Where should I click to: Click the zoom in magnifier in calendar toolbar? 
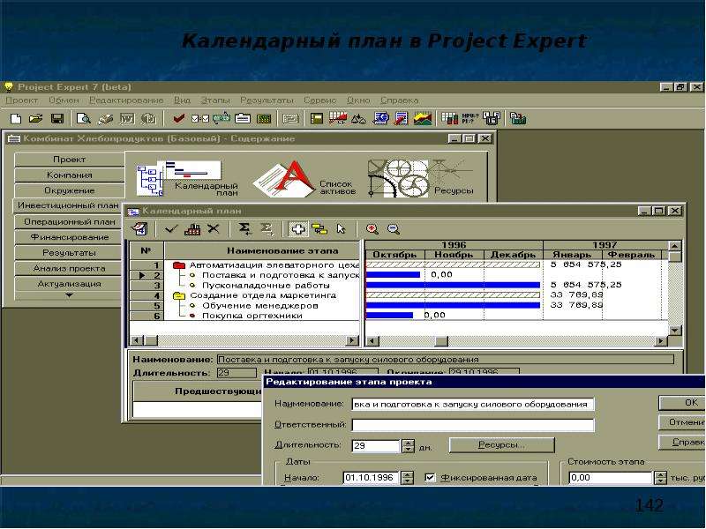372,229
